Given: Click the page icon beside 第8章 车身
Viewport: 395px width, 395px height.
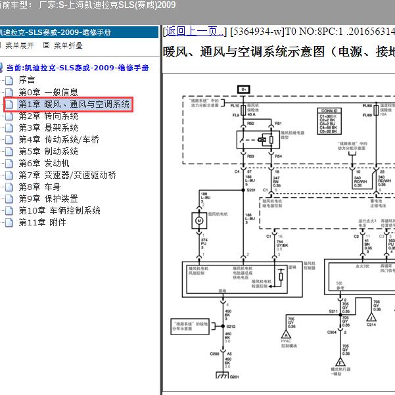Looking at the screenshot, I should point(9,187).
